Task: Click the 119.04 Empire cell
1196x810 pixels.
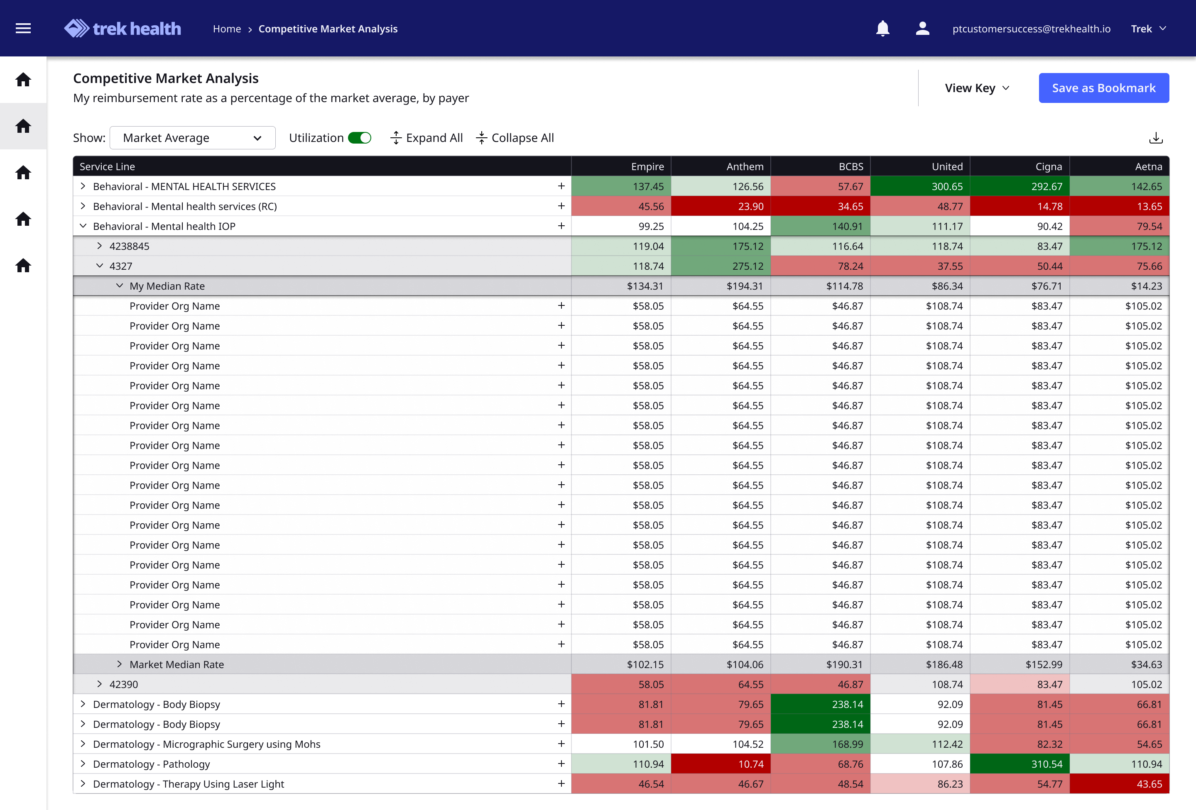Action: 621,246
